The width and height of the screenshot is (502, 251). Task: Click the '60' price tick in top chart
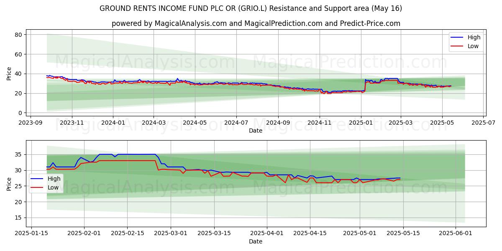[x=19, y=54]
